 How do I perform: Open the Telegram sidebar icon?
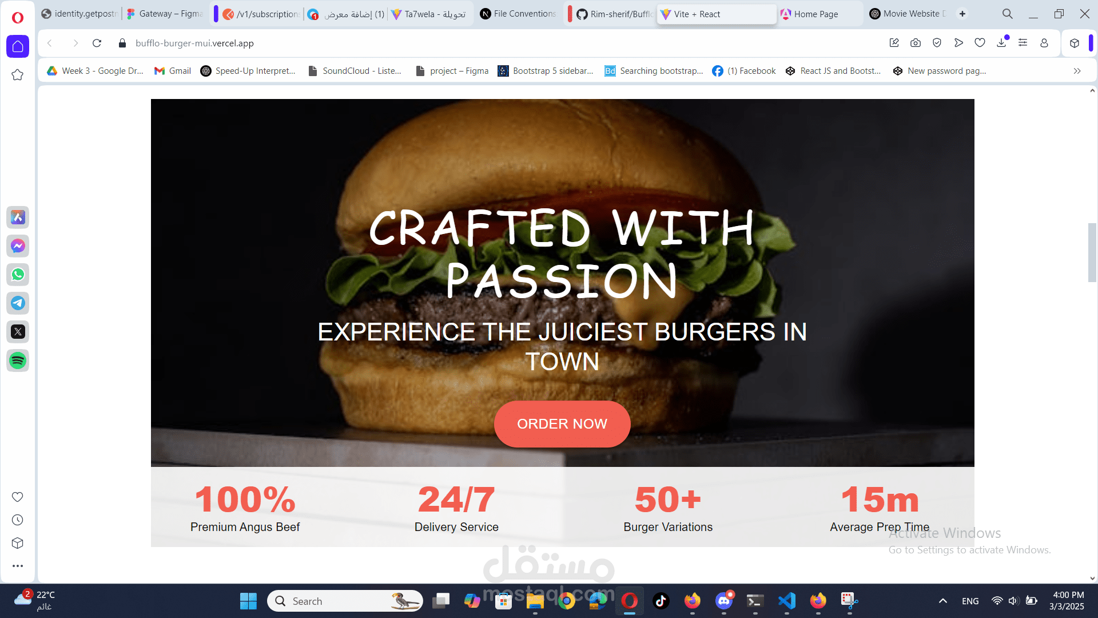(18, 303)
